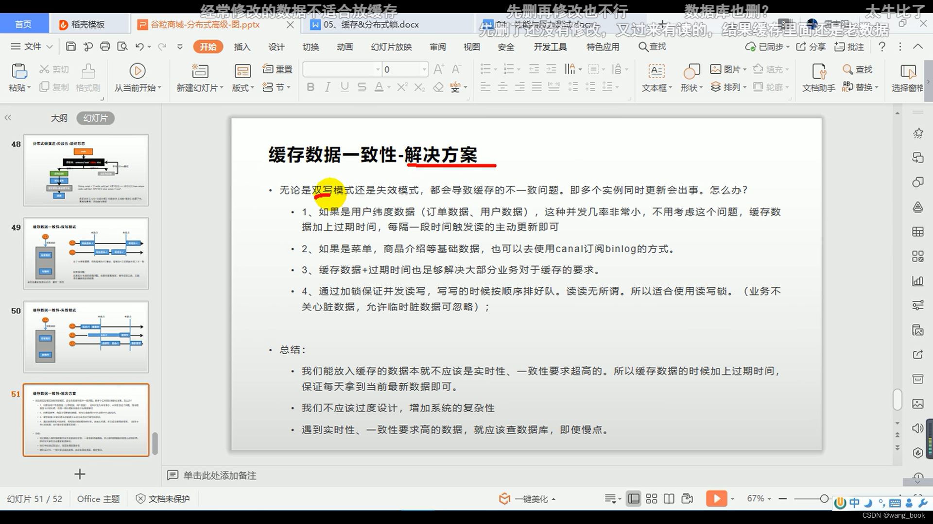Open the Animation (动画) ribbon tab
This screenshot has width=933, height=524.
click(345, 47)
